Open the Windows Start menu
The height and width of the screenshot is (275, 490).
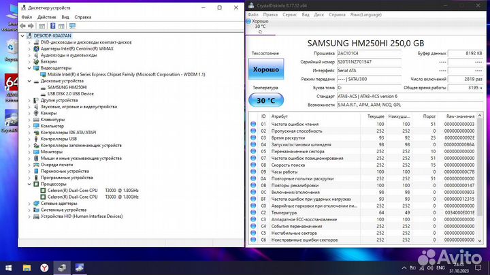[x=8, y=268]
